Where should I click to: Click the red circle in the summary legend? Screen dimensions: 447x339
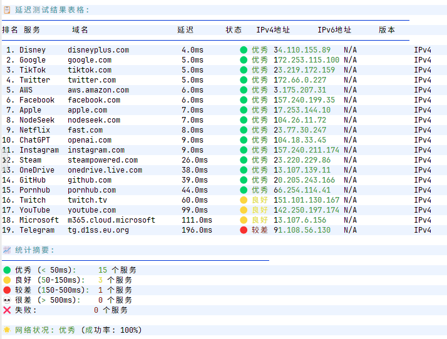(x=7, y=290)
